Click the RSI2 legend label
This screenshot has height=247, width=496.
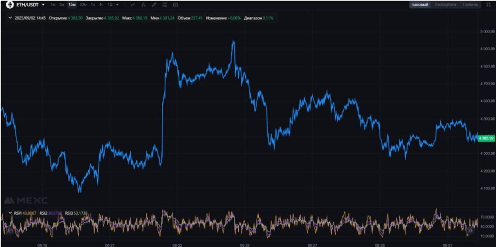(x=50, y=214)
